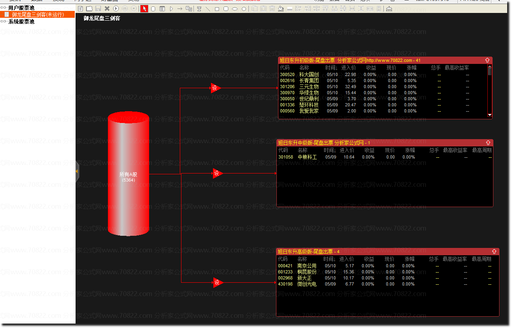Open a stock pool file via folder icon
This screenshot has height=328, width=512.
coord(89,8)
